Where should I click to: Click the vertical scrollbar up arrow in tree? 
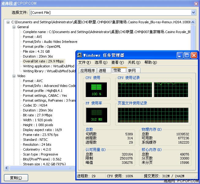[x=193, y=22]
